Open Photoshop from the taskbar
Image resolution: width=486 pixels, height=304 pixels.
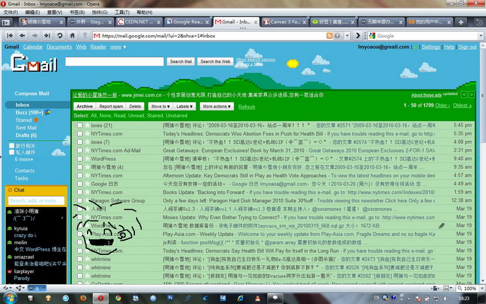click(170, 298)
